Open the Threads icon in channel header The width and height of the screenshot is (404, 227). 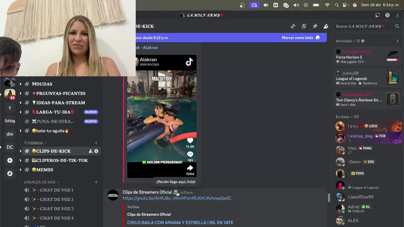pyautogui.click(x=293, y=26)
